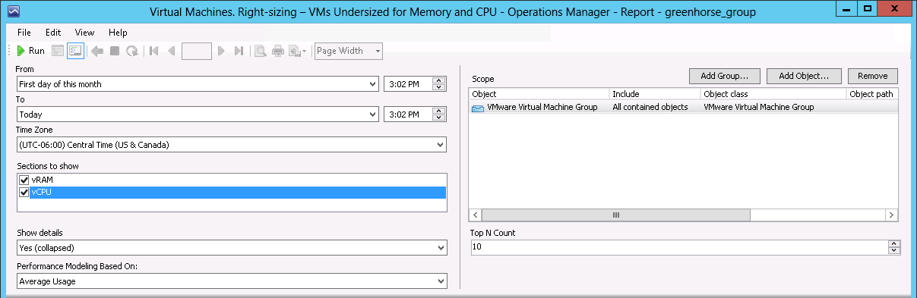Run the report

[30, 51]
